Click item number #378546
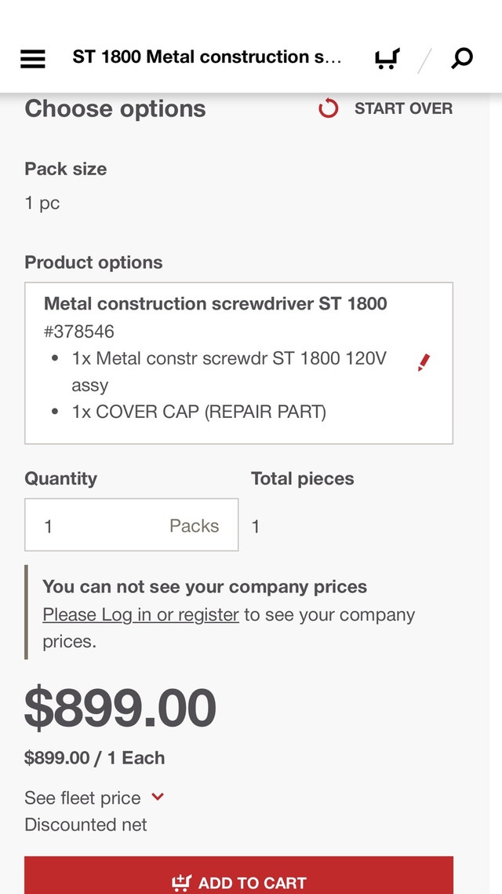Image resolution: width=502 pixels, height=894 pixels. (x=79, y=332)
